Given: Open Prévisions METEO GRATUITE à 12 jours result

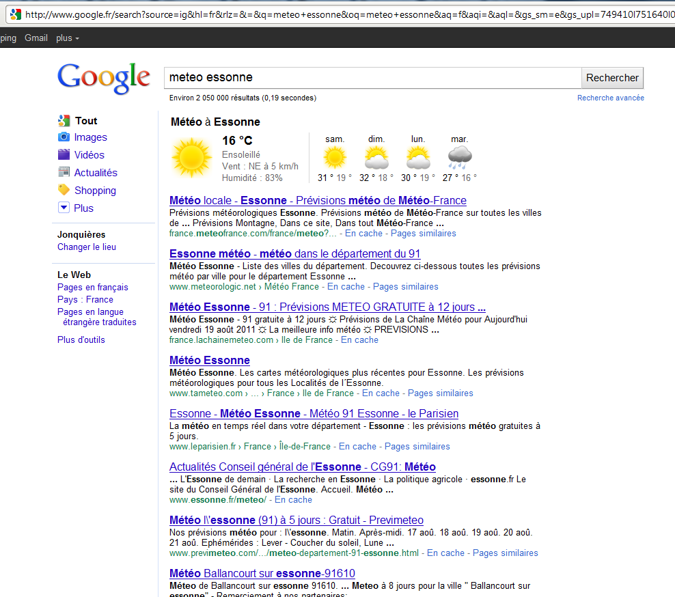Looking at the screenshot, I should tap(327, 307).
